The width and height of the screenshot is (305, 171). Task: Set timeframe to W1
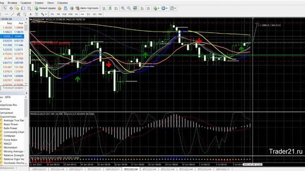point(94,14)
